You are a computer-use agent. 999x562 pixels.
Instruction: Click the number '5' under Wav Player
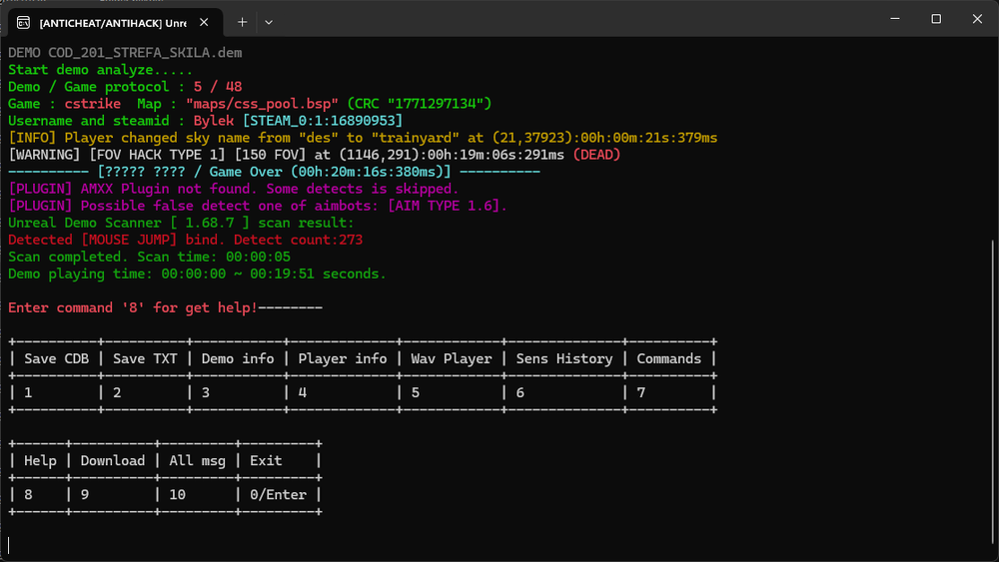click(x=415, y=392)
